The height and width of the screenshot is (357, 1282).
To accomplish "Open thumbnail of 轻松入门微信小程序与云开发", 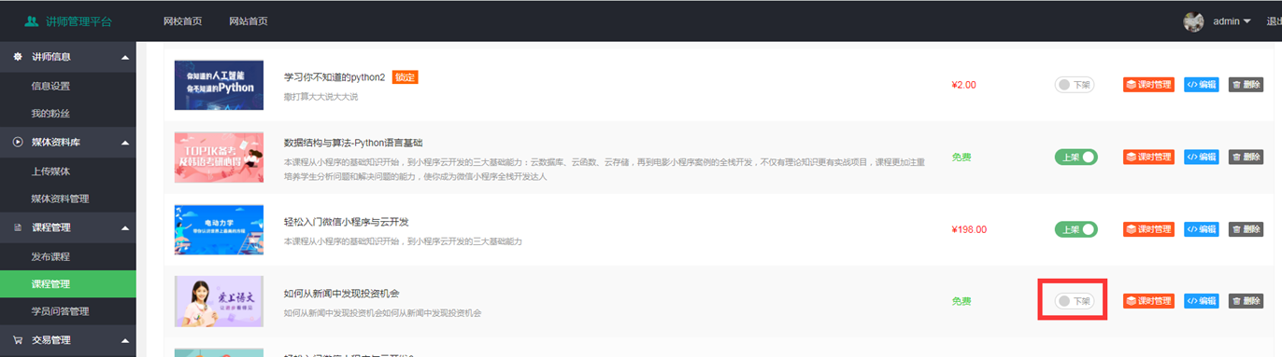I will 219,229.
